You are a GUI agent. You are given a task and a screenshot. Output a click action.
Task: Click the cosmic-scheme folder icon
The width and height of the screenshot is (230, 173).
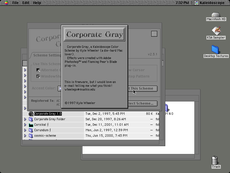31,136
